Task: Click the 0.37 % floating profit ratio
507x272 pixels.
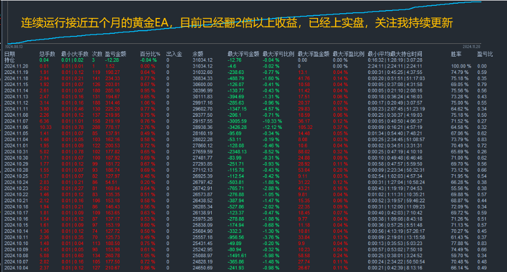Action: pos(340,127)
